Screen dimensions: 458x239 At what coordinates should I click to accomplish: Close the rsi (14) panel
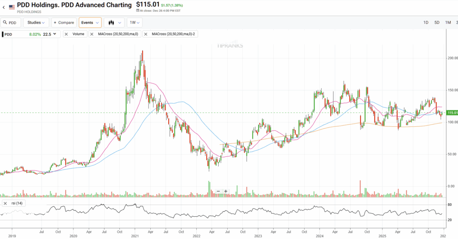5,204
